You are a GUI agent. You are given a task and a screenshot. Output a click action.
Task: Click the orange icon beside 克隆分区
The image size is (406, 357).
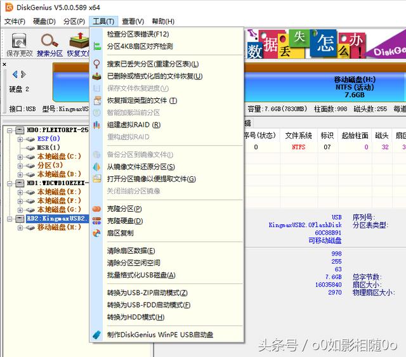click(96, 209)
